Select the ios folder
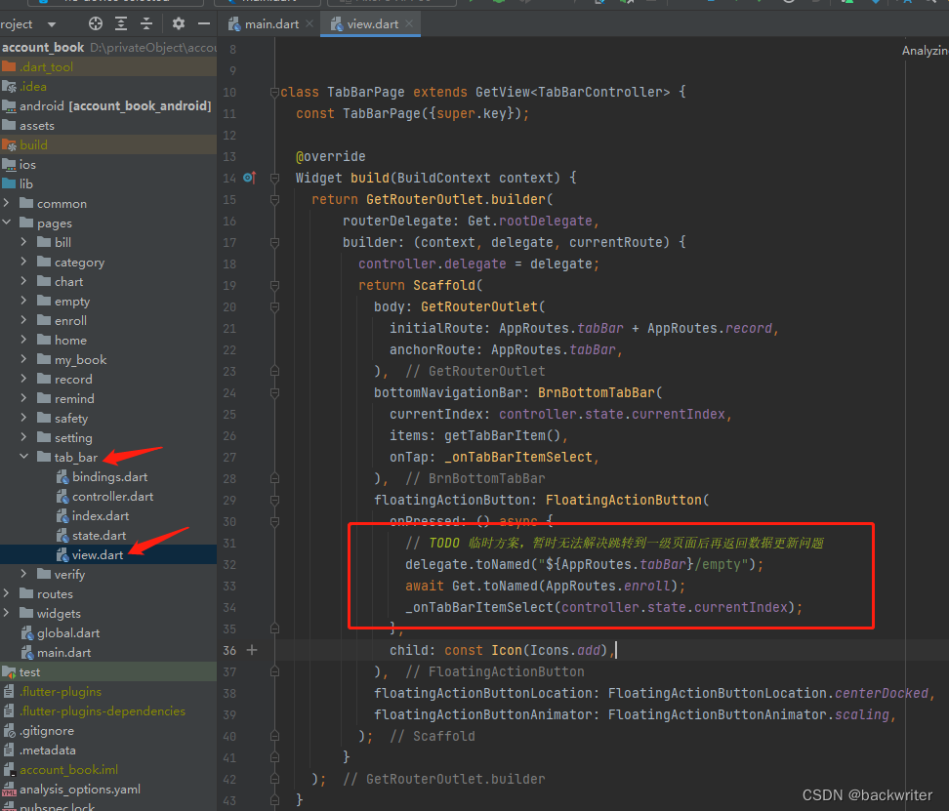 point(108,165)
